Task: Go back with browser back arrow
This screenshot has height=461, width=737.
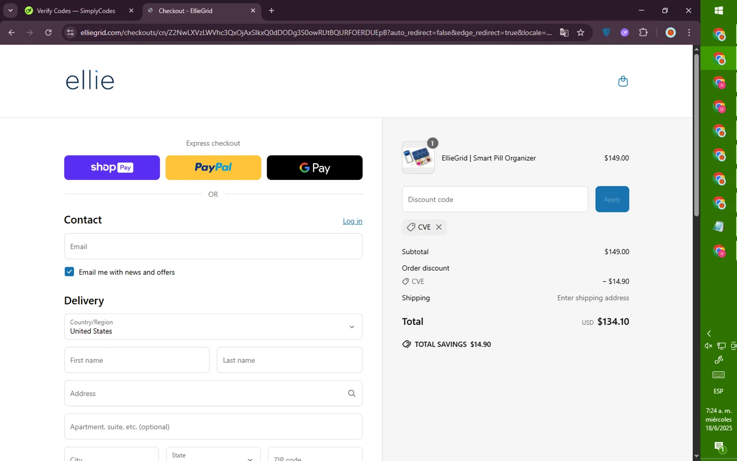Action: coord(12,32)
